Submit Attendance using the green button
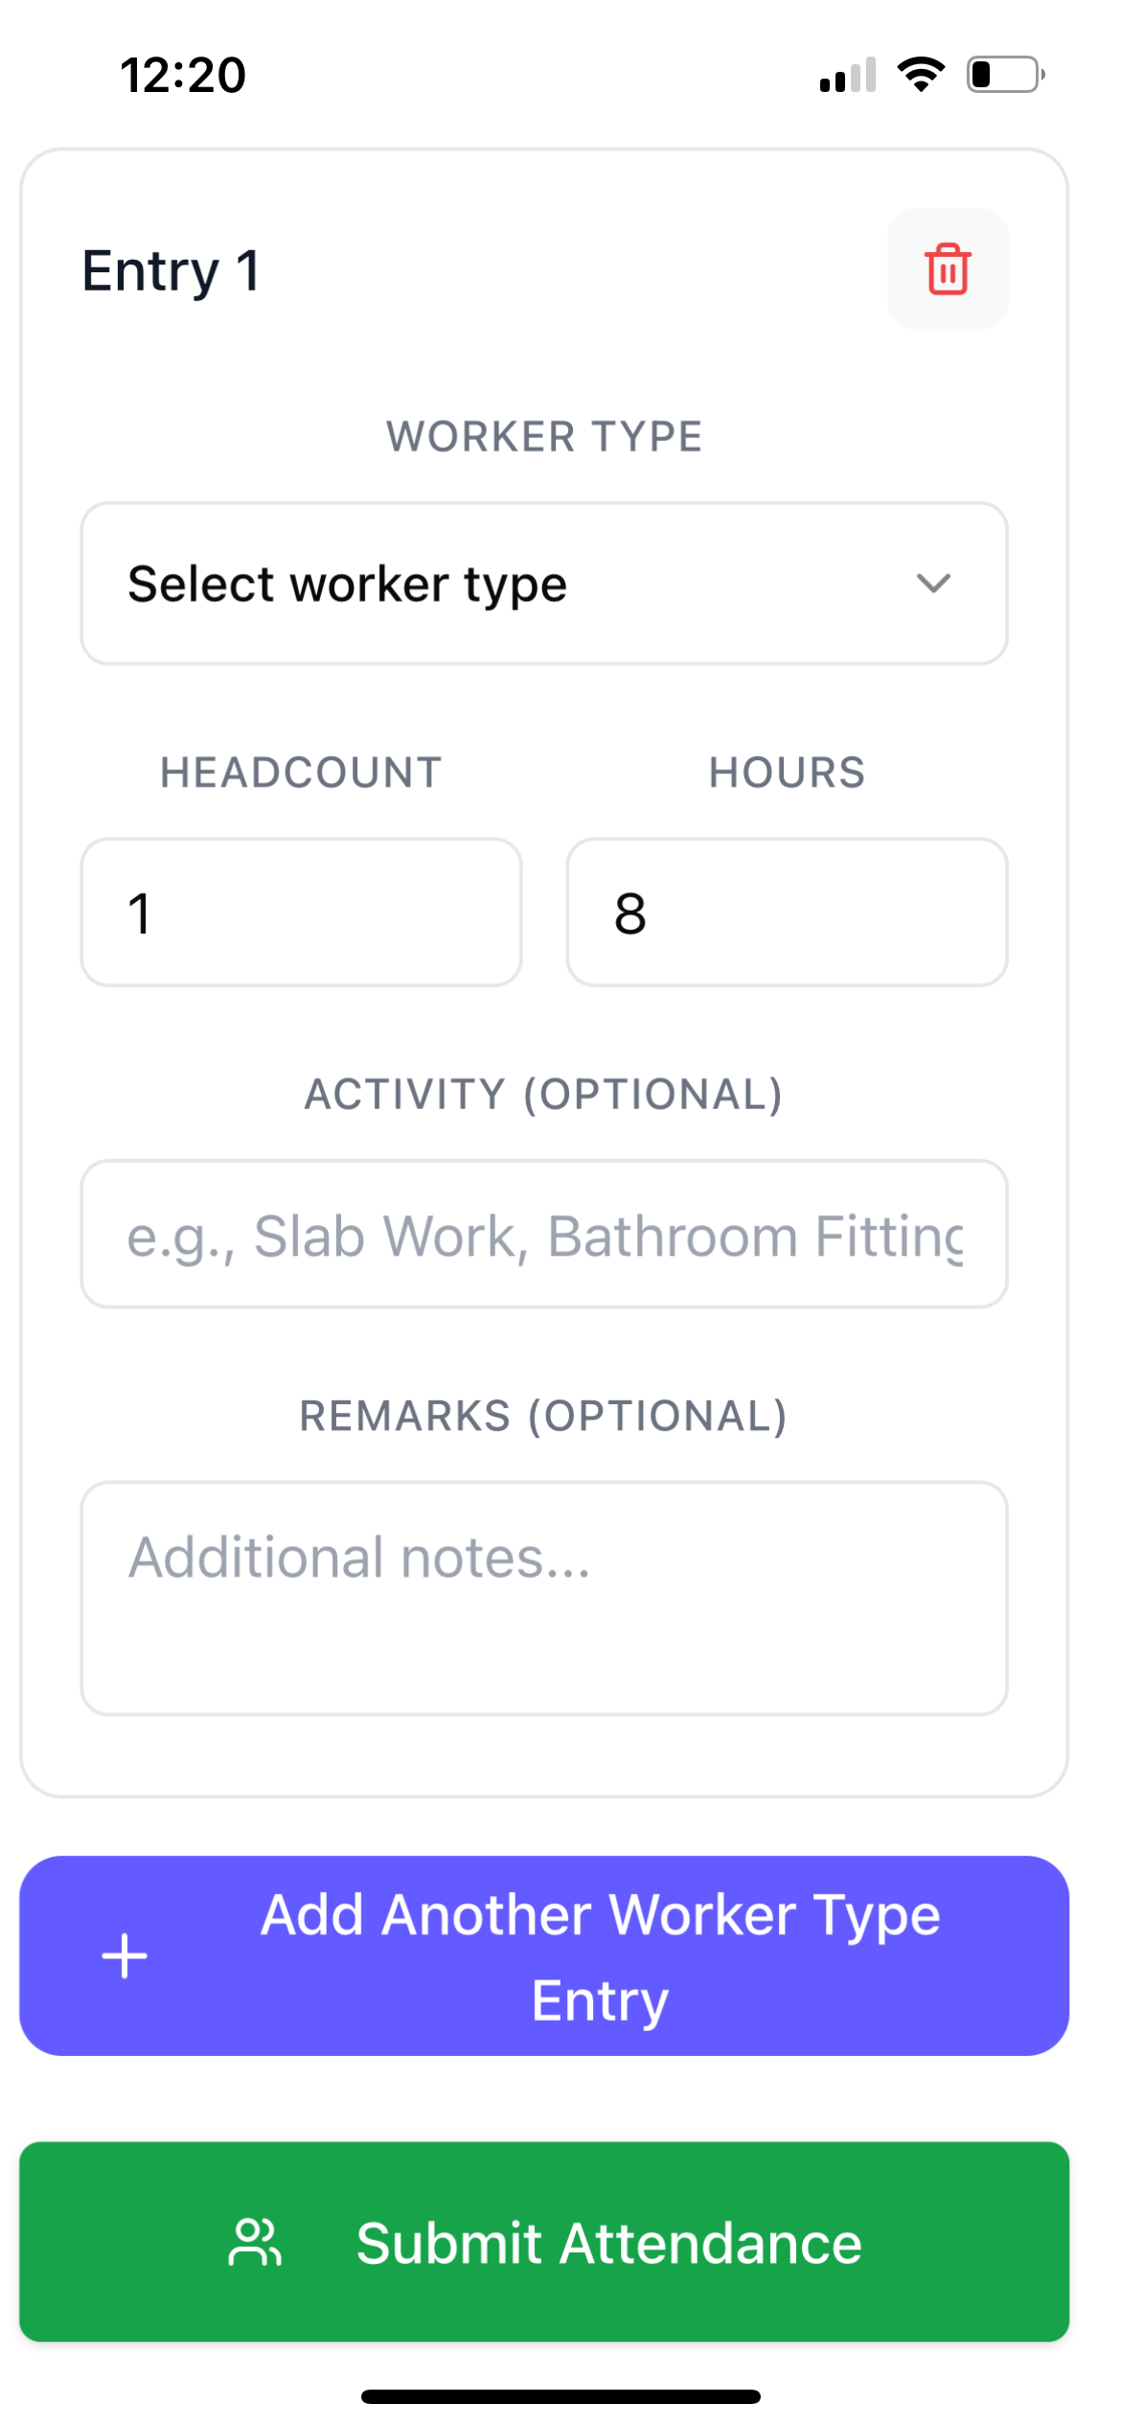1121x2427 pixels. point(607,2243)
